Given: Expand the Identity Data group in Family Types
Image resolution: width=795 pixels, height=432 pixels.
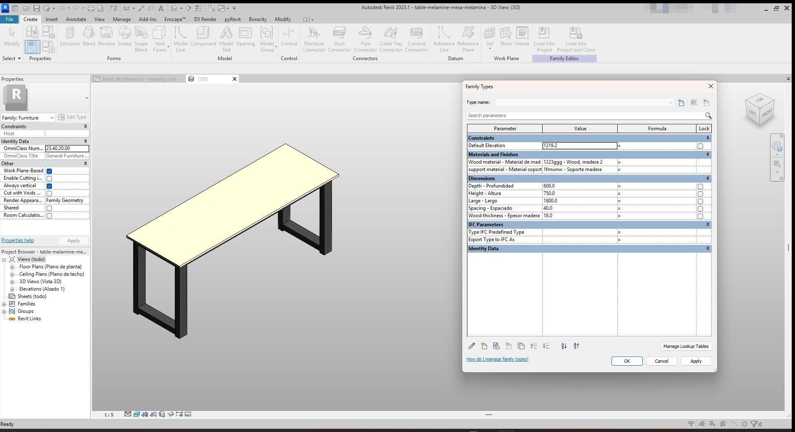Looking at the screenshot, I should tap(708, 249).
